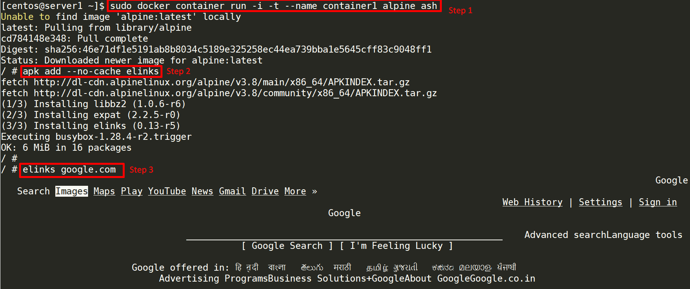Focus the Google search text field

tap(344, 236)
